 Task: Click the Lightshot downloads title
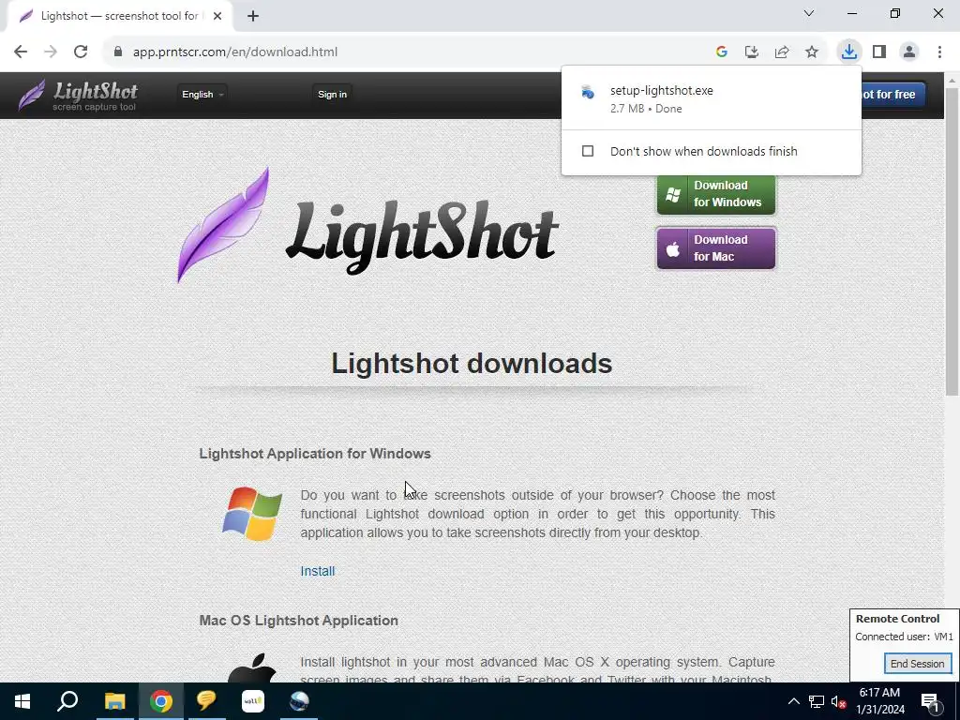472,363
